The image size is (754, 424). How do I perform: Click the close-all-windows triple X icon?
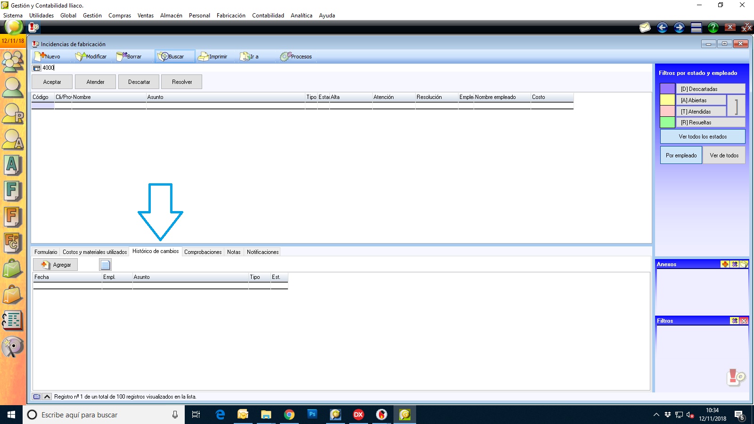coord(747,28)
